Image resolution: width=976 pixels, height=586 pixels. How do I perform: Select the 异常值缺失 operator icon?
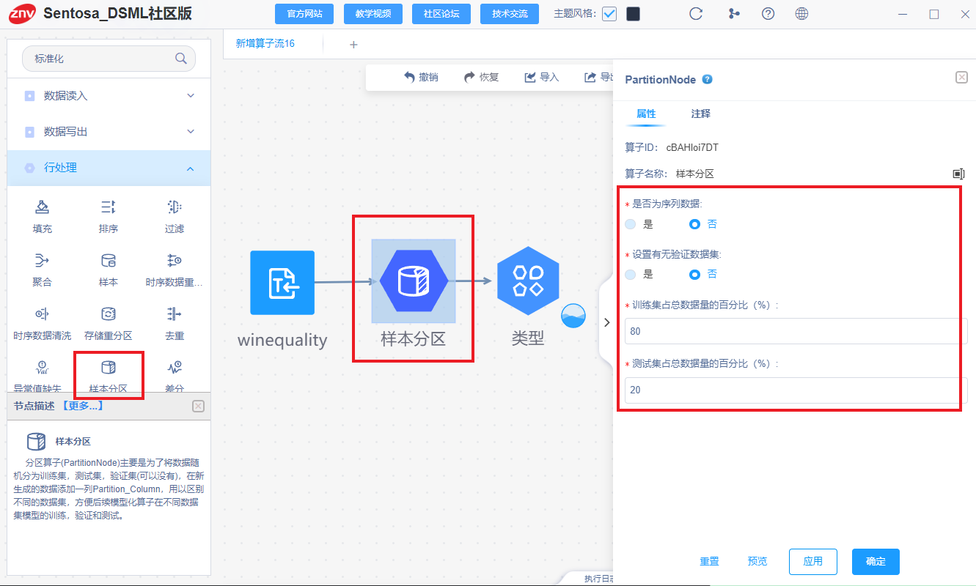pos(43,367)
